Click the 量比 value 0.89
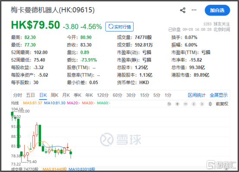The height and width of the screenshot is (172, 239). pyautogui.click(x=85, y=53)
